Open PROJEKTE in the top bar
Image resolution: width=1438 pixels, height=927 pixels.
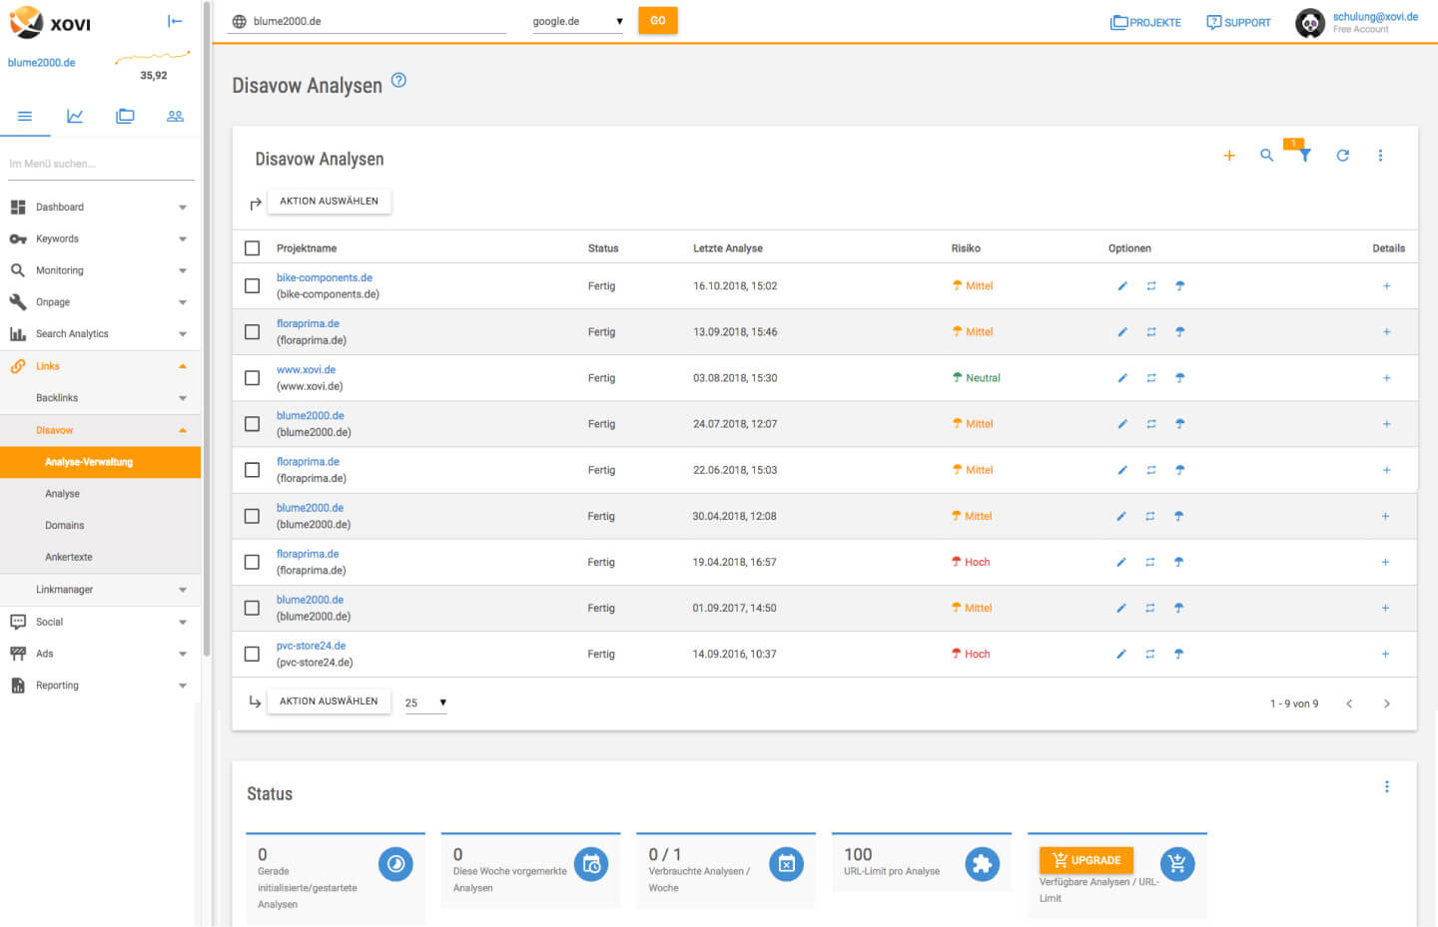tap(1145, 22)
